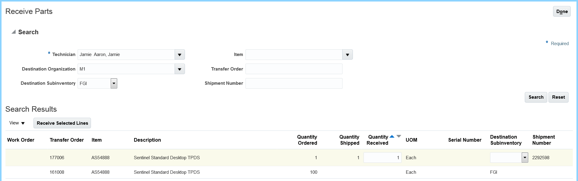Screen dimensions: 578x181
Task: Sort Quantity Received ascending arrow
Action: (x=392, y=137)
